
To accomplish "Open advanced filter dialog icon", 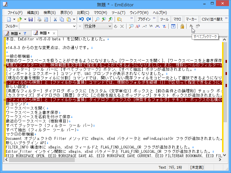I will click(173, 26).
